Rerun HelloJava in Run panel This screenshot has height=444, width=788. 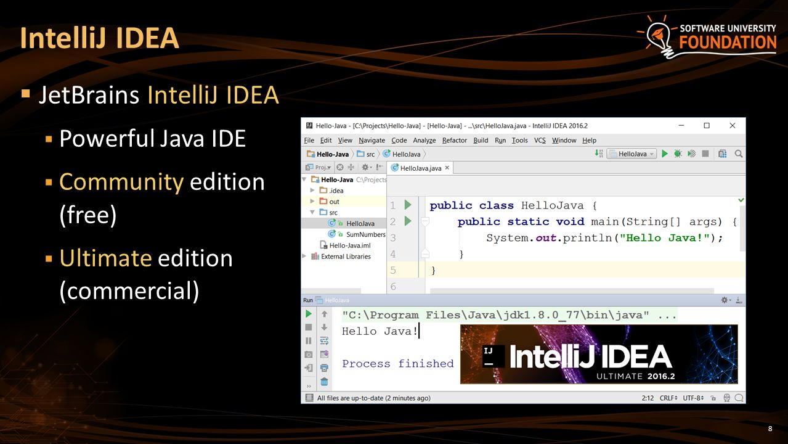[309, 314]
